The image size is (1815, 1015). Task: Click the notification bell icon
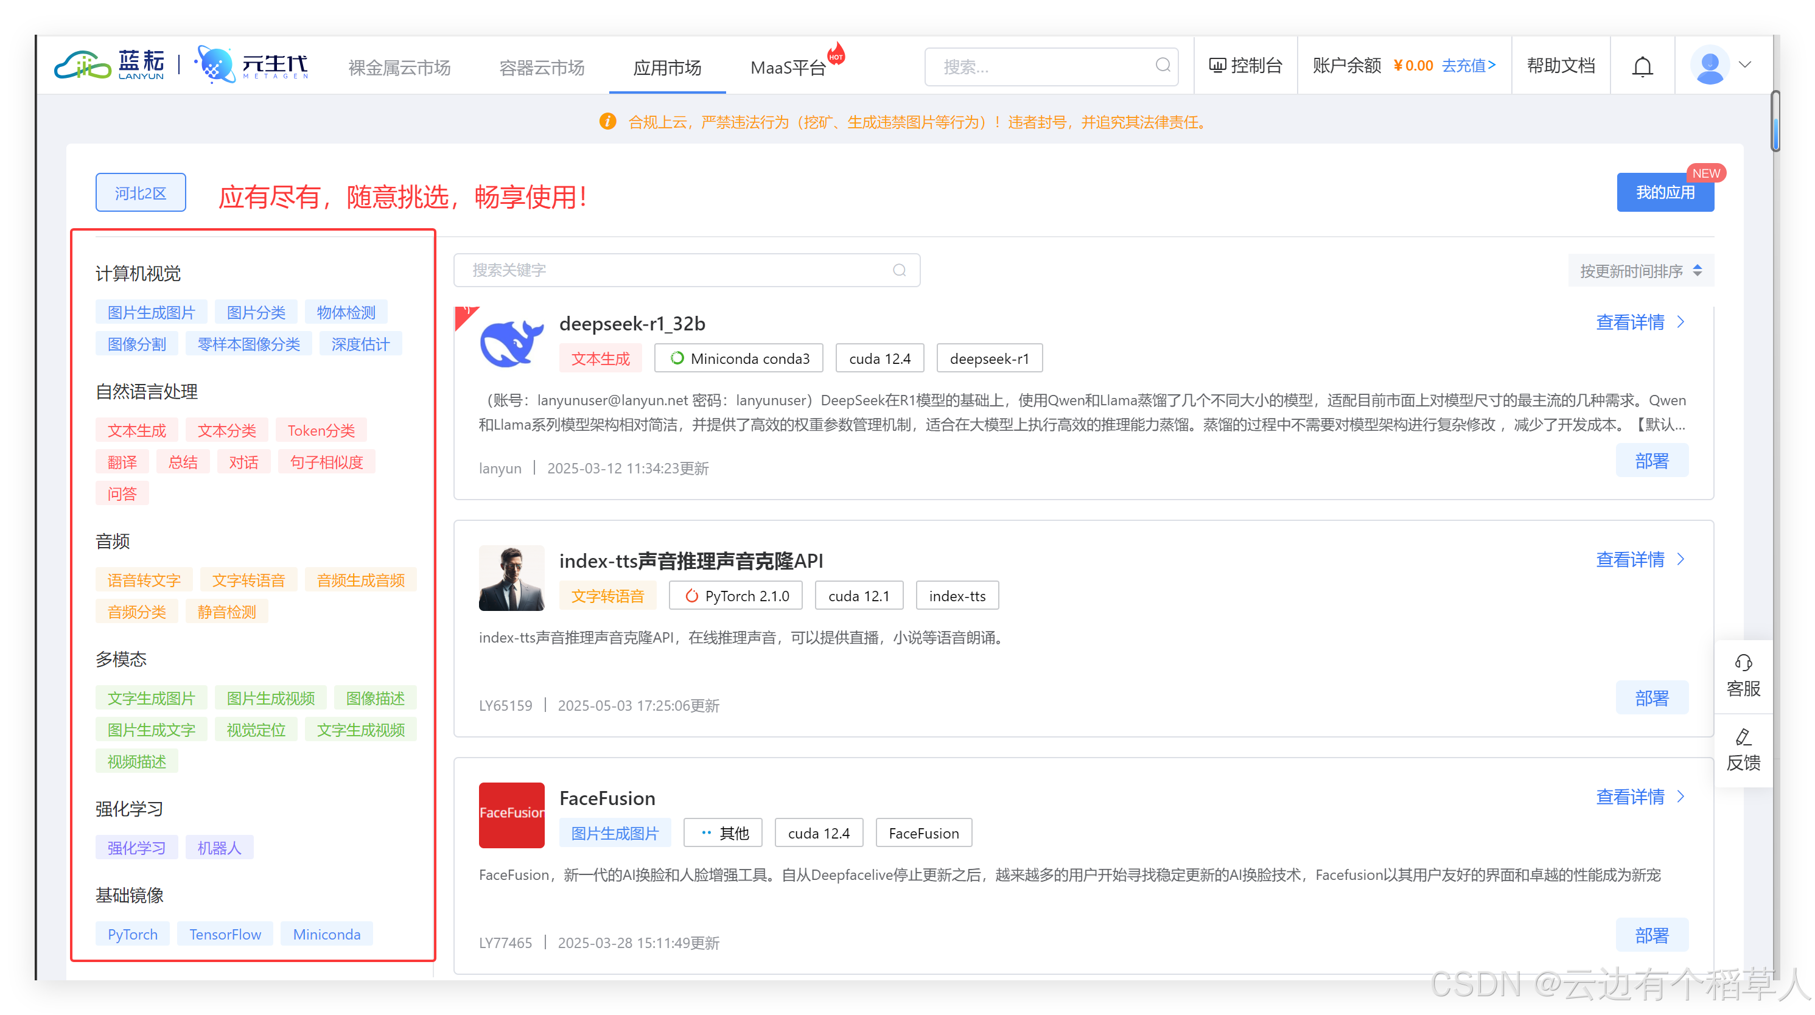1642,66
